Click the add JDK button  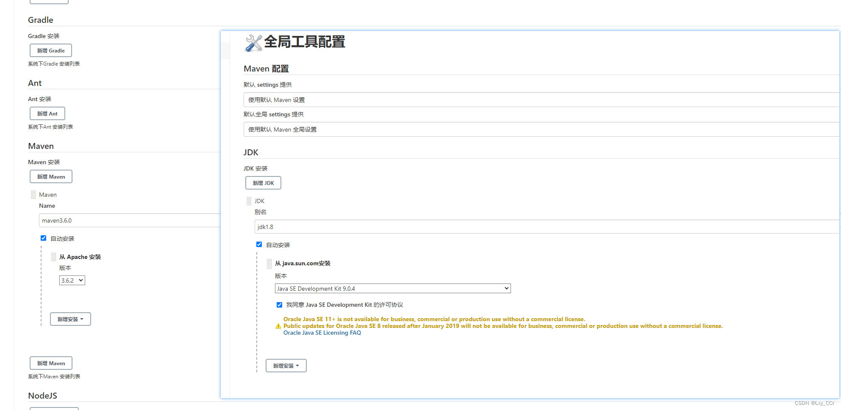[263, 183]
